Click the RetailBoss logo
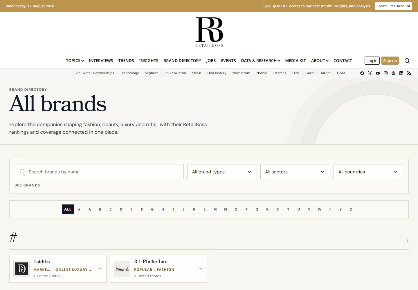This screenshot has width=418, height=290. [209, 32]
